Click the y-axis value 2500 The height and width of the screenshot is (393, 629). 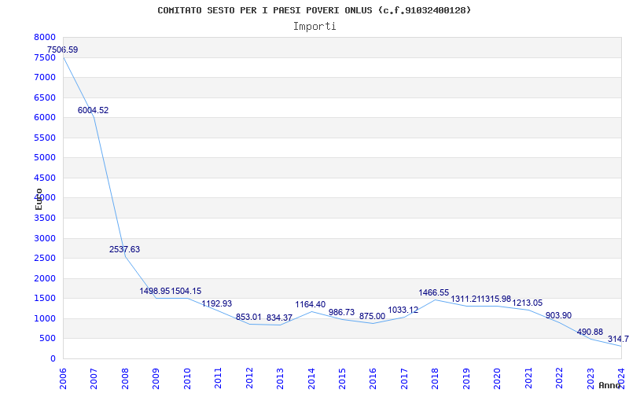(45, 259)
